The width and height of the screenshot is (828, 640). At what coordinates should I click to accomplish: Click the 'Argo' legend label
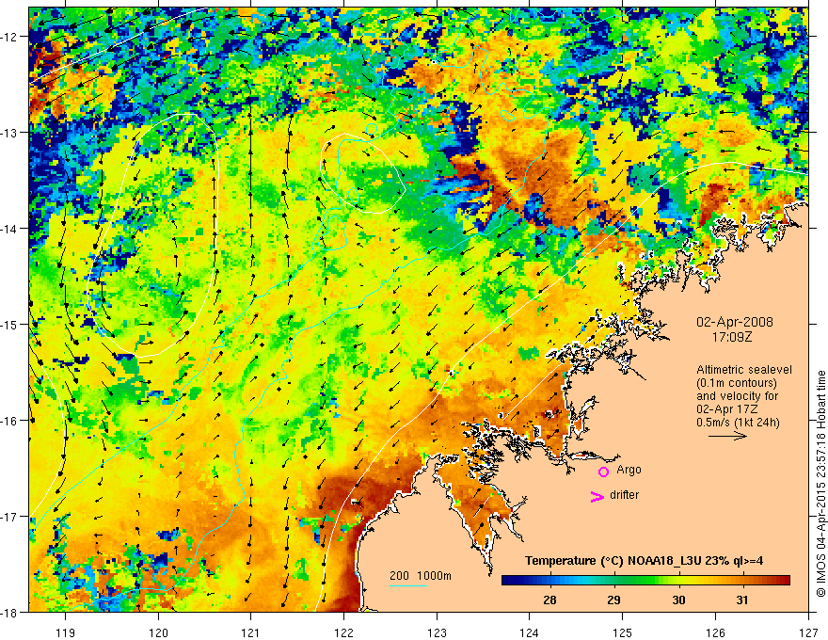[629, 470]
